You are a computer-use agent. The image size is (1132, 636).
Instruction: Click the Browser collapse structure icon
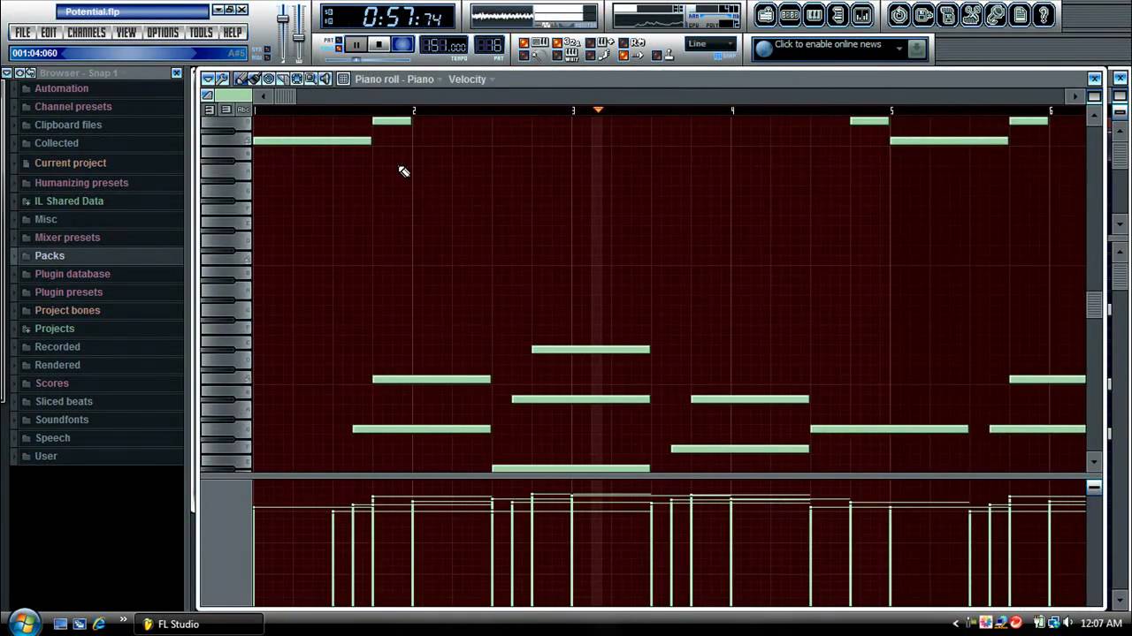pyautogui.click(x=19, y=72)
